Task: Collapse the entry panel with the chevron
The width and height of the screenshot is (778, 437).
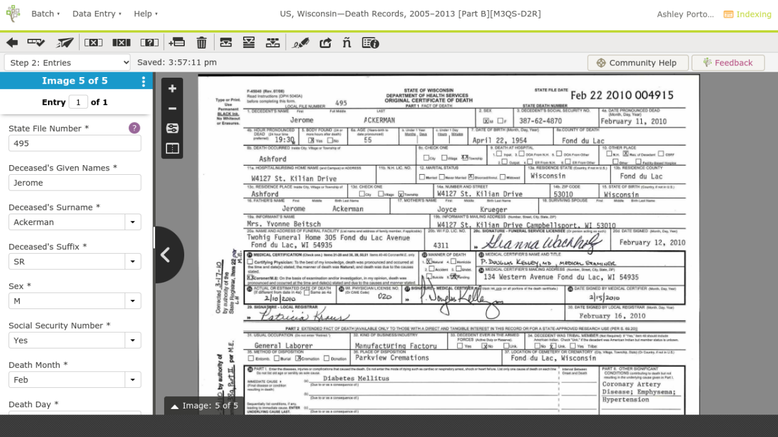Action: (165, 255)
